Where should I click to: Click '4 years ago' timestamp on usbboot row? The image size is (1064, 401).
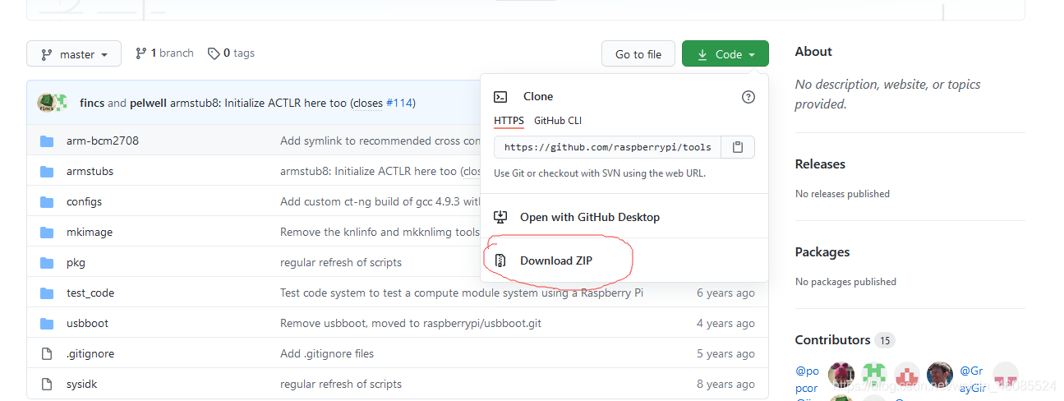coord(725,323)
